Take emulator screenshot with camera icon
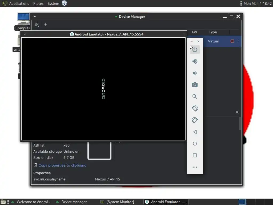The height and width of the screenshot is (205, 273). (x=195, y=85)
